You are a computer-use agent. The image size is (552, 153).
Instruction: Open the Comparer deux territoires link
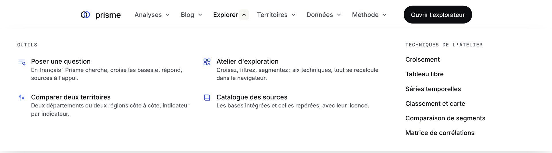pos(71,97)
